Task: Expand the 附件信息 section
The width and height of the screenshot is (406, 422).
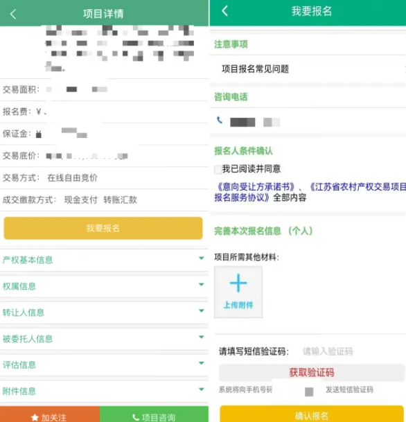Action: tap(104, 391)
